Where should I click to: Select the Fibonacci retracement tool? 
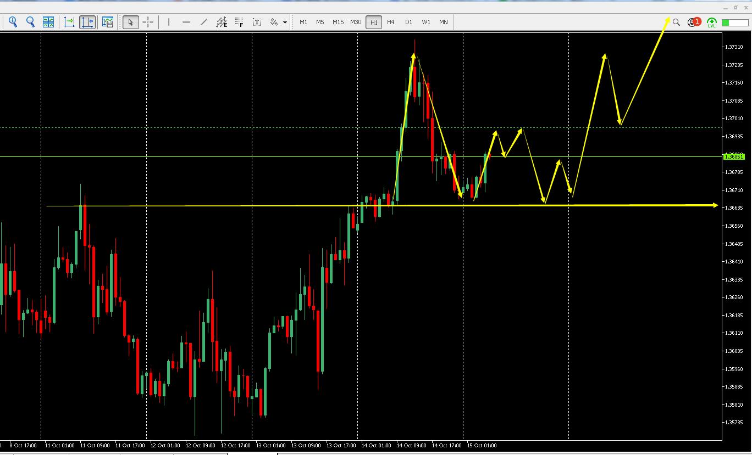239,22
